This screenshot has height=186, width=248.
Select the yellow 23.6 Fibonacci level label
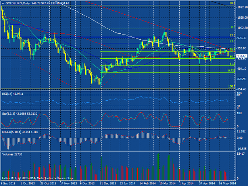coord(233,35)
